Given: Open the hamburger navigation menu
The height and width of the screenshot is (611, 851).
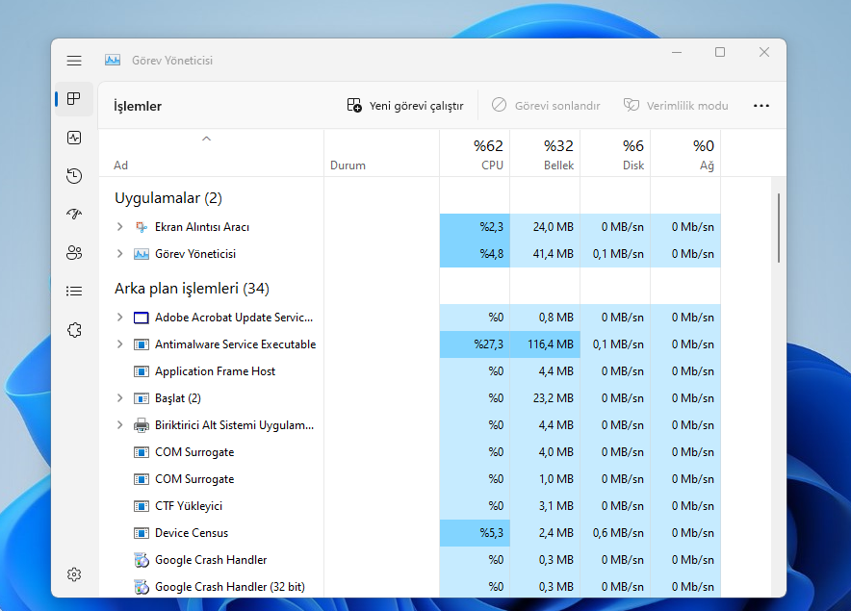Looking at the screenshot, I should (x=74, y=61).
